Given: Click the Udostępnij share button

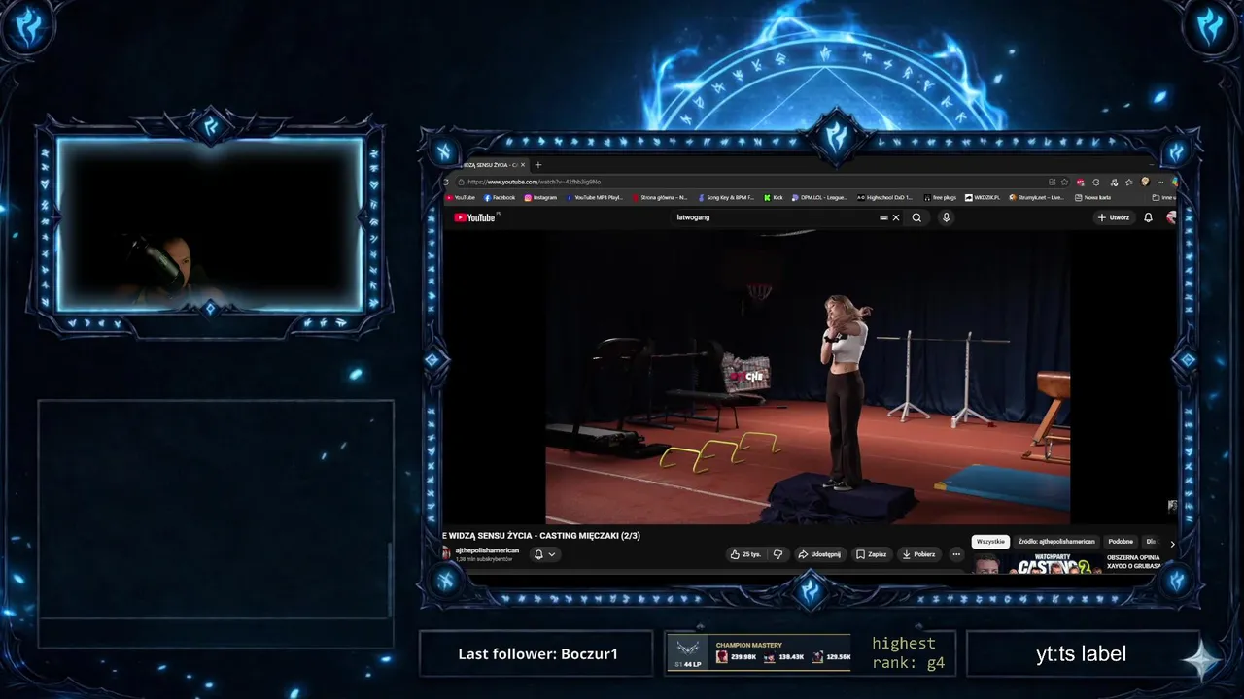Looking at the screenshot, I should pos(819,554).
